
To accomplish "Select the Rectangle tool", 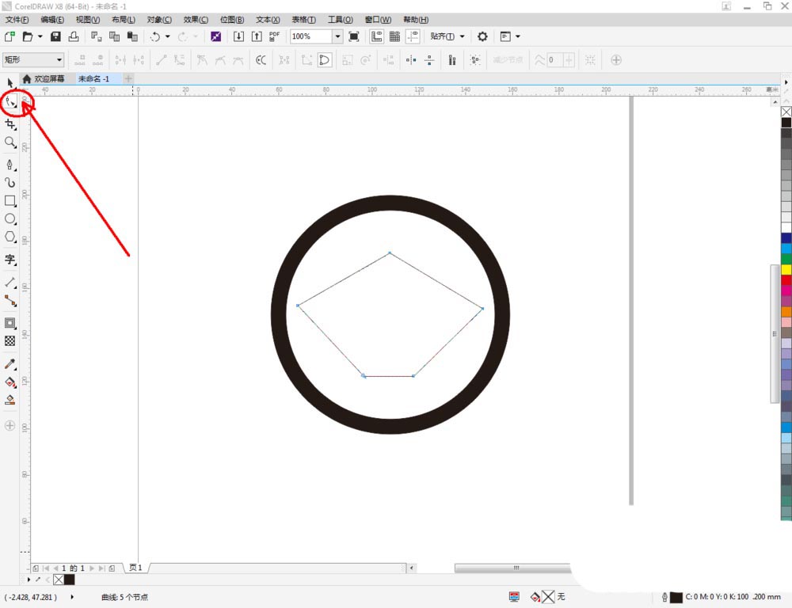I will [x=10, y=201].
